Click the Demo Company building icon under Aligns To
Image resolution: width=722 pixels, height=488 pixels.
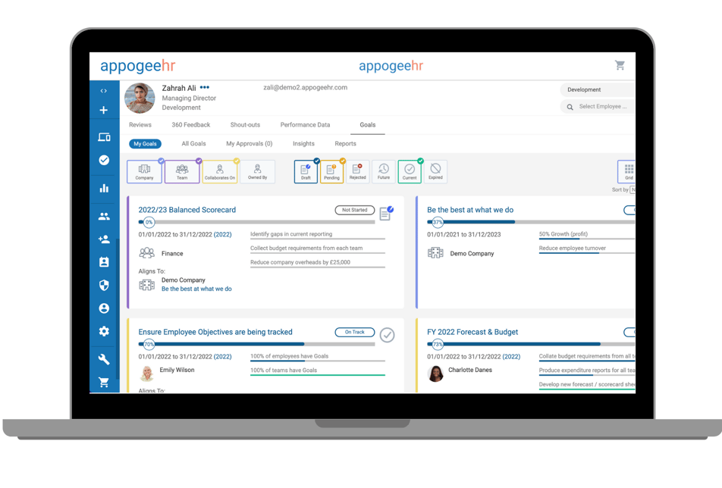click(x=147, y=285)
